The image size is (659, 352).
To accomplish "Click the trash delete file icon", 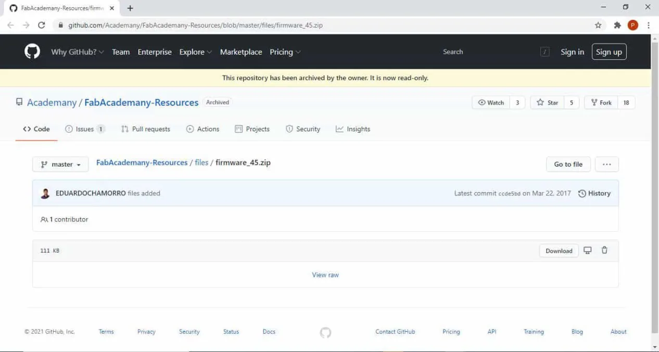I will [604, 250].
